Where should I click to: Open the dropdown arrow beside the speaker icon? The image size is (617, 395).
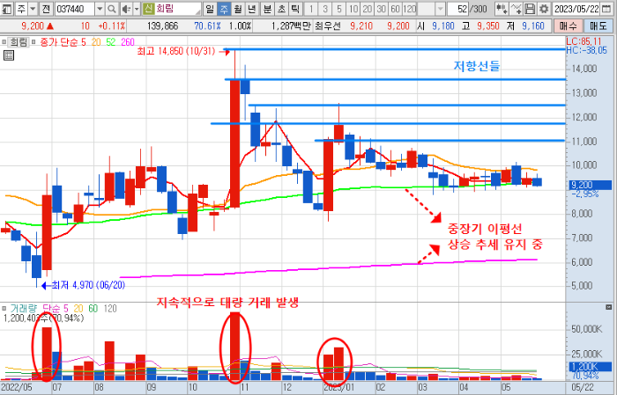tap(137, 9)
